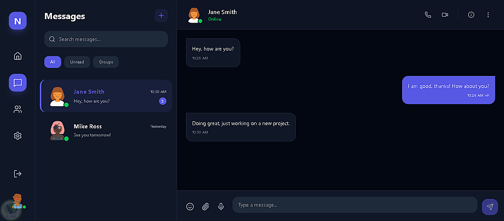Screen dimensions: 504x221
Task: Send the message with the paper plane button
Action: click(489, 206)
